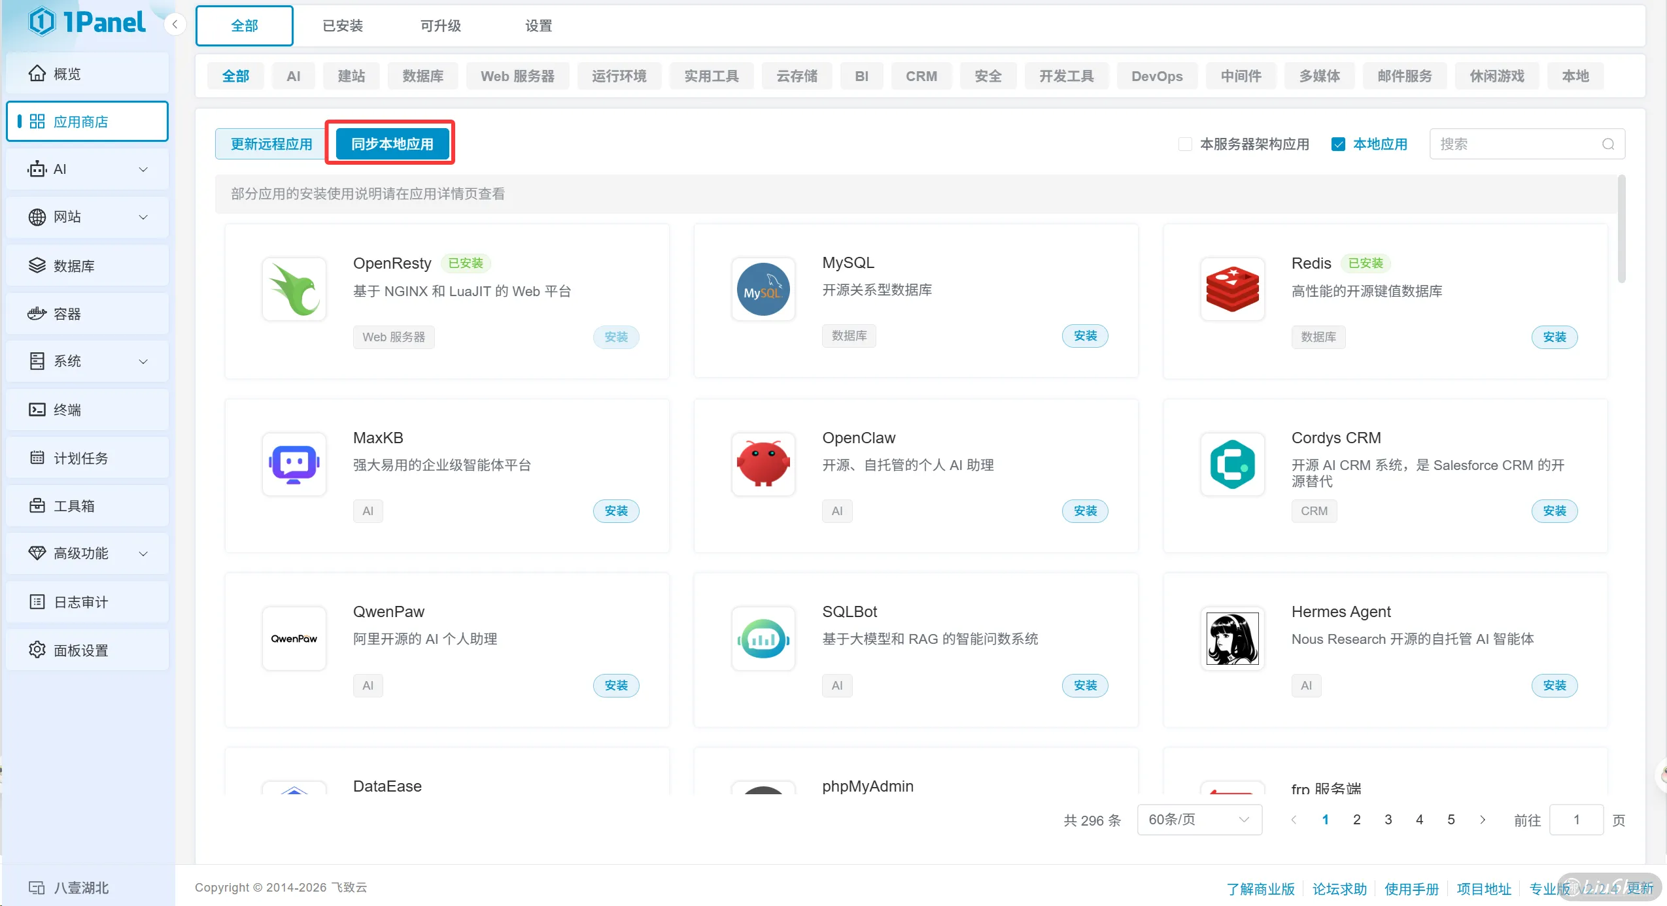Open the 使用手册 footer link
This screenshot has height=906, width=1667.
(x=1411, y=888)
